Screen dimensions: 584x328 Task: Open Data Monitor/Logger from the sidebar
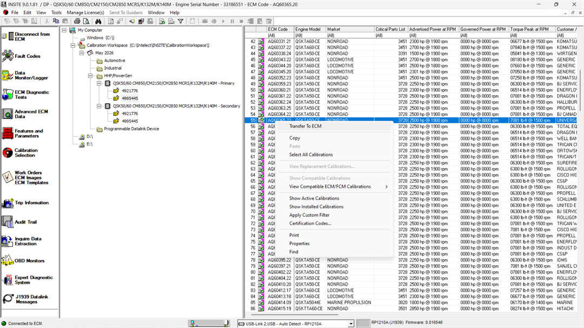coord(31,75)
